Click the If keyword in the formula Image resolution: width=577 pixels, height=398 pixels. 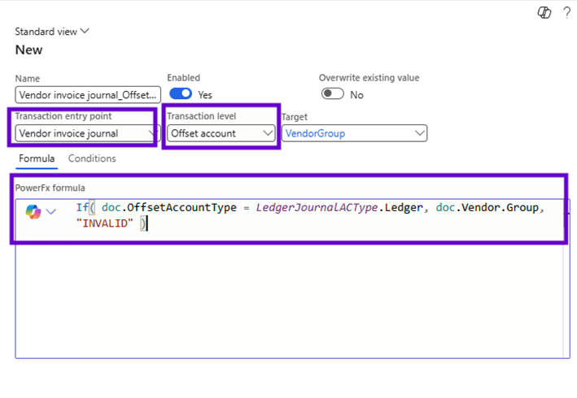pyautogui.click(x=82, y=208)
